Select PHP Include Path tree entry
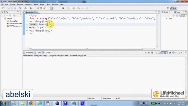 [x=14, y=24]
